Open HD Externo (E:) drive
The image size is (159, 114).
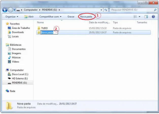[x=20, y=78]
